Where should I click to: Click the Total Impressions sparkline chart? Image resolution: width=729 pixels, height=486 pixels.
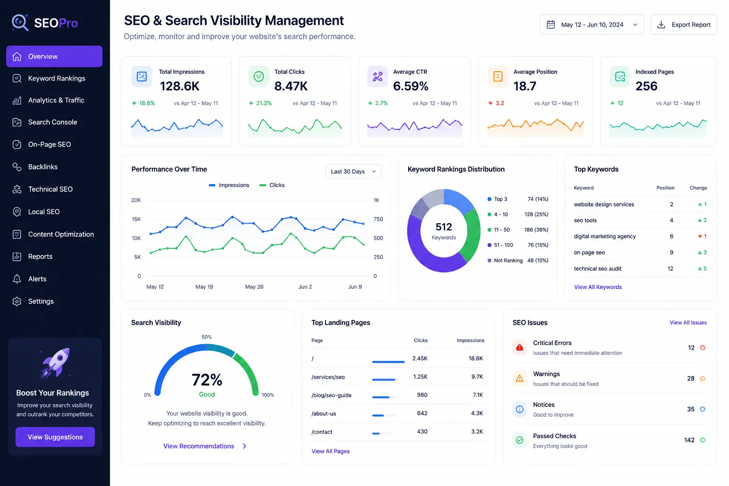click(x=177, y=128)
